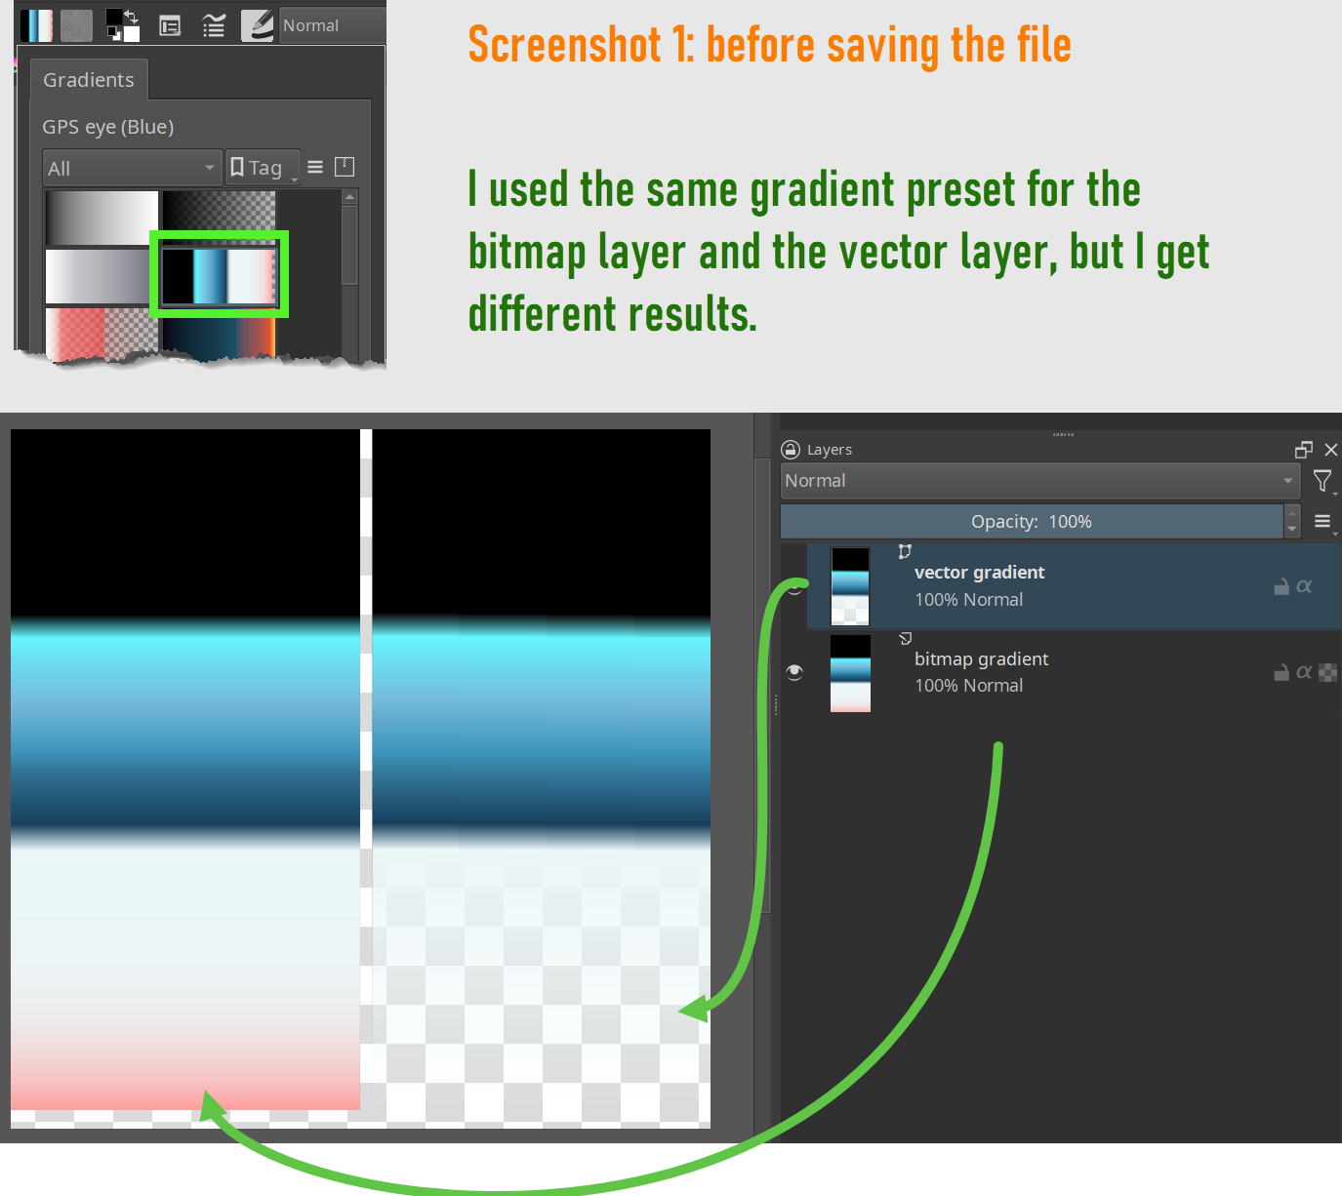
Task: Open the layer blending mode dropdown
Action: click(x=1040, y=481)
